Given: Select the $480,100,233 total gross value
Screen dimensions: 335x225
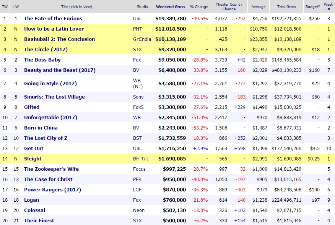Looking at the screenshot, I should (x=286, y=70).
